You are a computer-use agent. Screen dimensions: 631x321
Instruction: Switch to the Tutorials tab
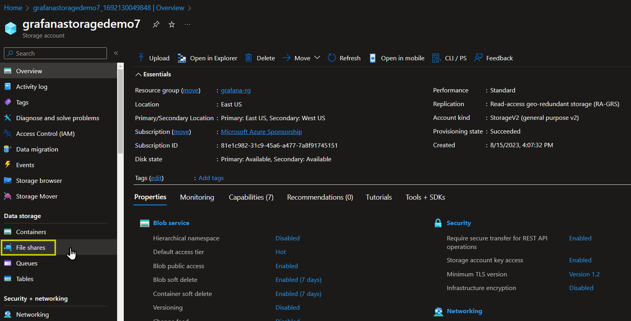pos(379,197)
